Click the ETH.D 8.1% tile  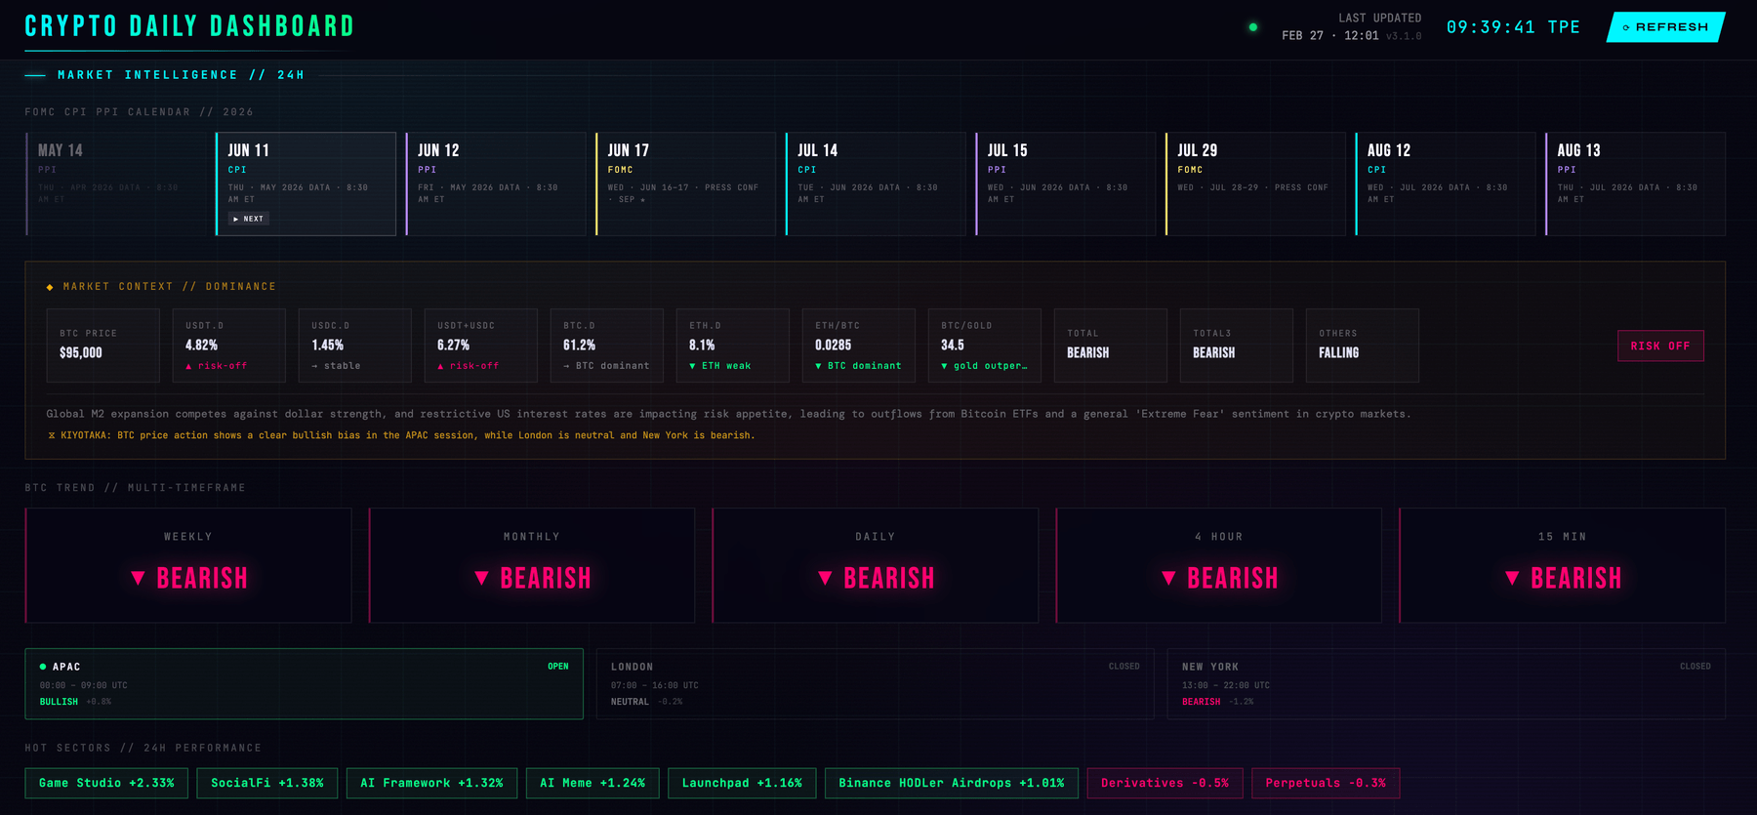[x=732, y=346]
